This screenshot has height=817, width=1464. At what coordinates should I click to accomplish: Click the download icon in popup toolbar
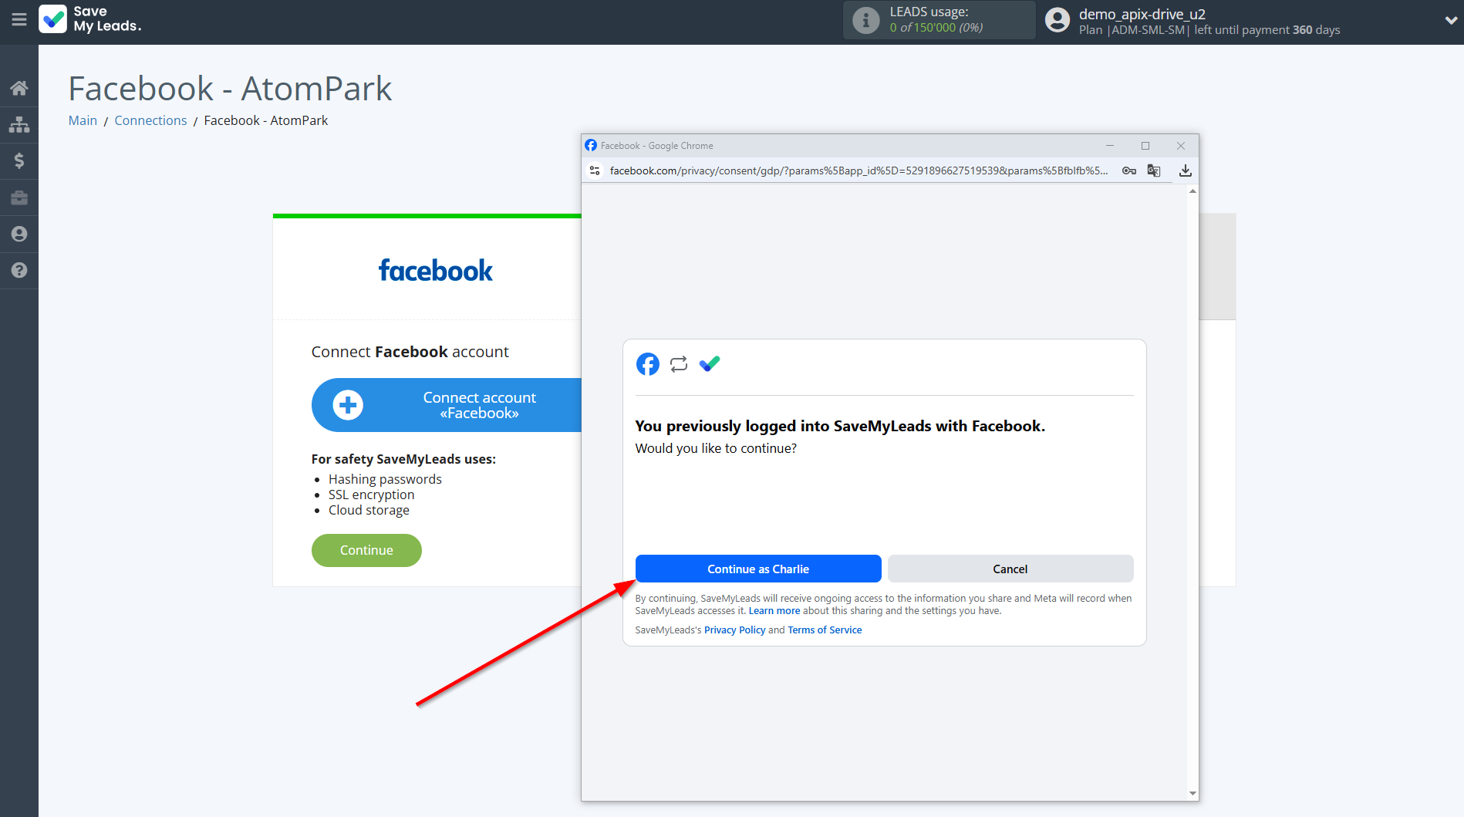tap(1186, 170)
